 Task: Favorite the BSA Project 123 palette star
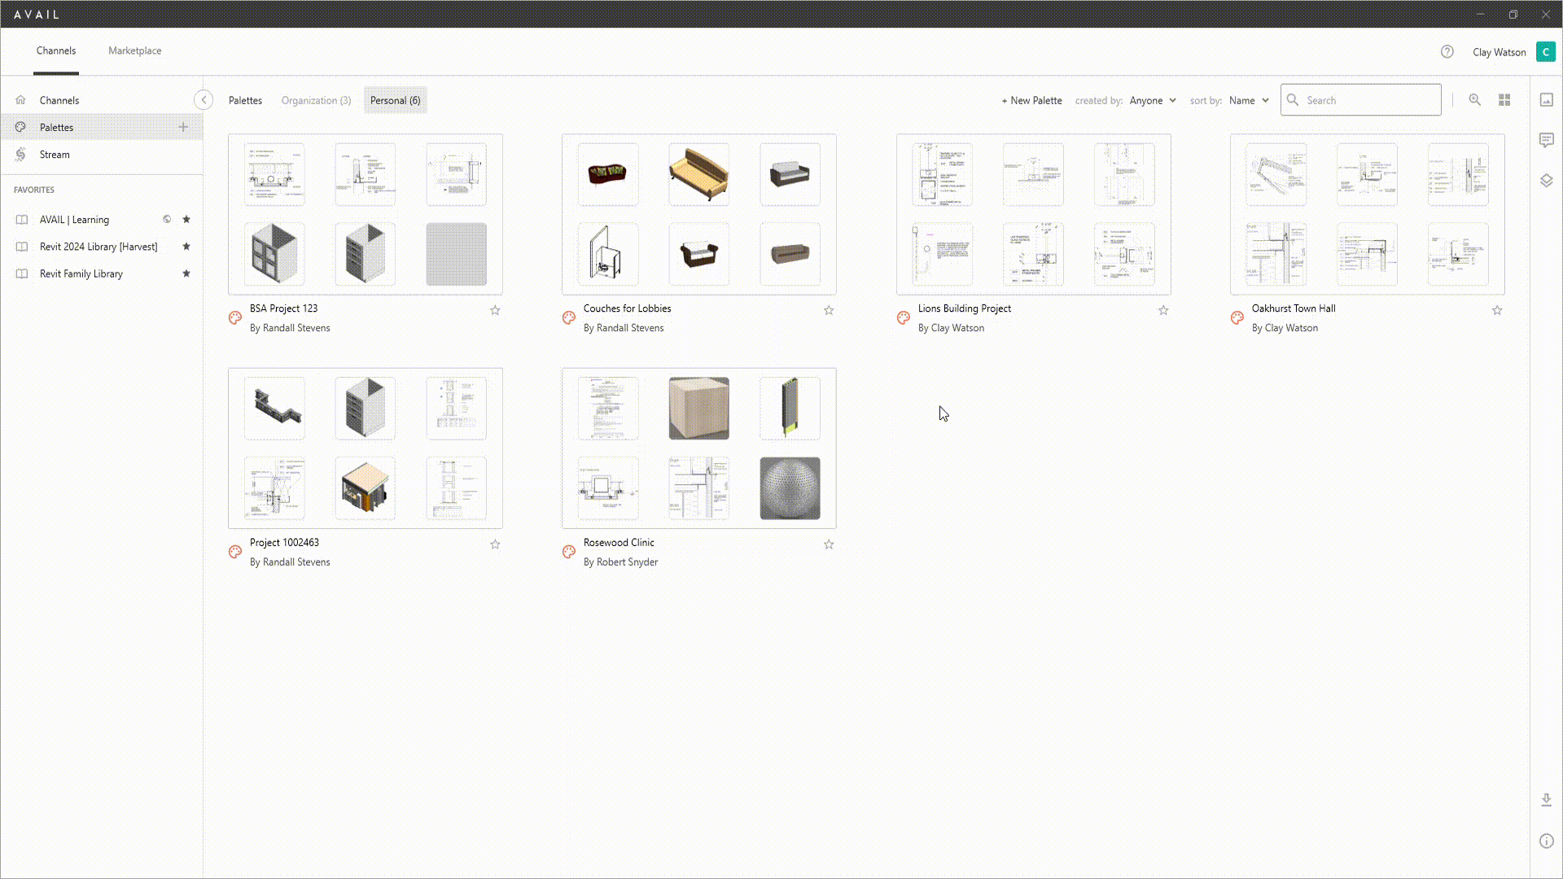point(495,310)
